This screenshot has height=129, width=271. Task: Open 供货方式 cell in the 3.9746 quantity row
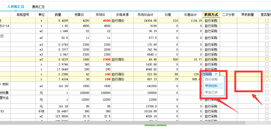(211, 65)
